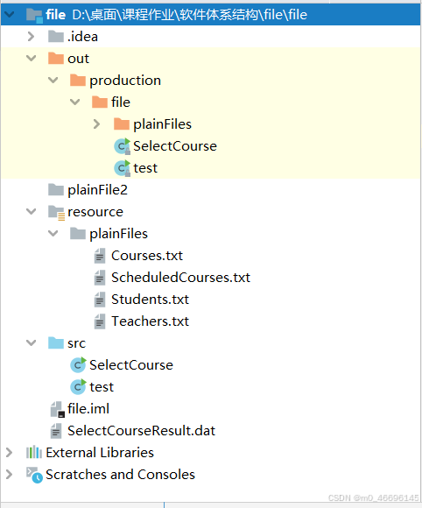This screenshot has width=422, height=508.
Task: Select the file.iml file name
Action: [x=88, y=409]
